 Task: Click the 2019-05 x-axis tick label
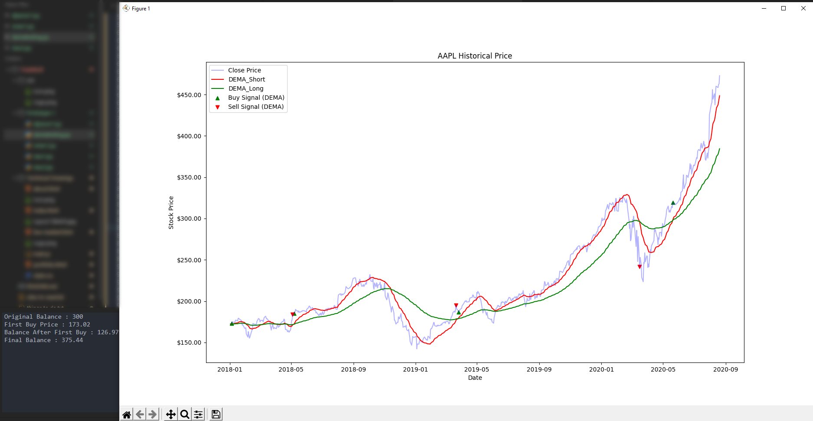tap(477, 369)
